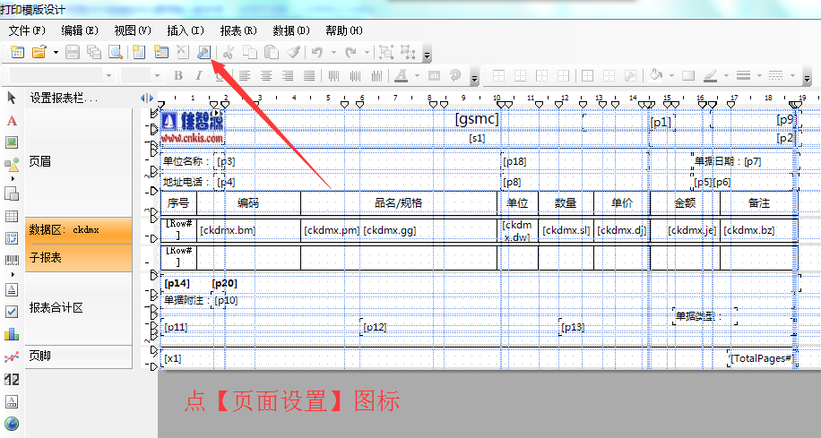821x438 pixels.
Task: Open the font name dropdown
Action: coord(108,75)
